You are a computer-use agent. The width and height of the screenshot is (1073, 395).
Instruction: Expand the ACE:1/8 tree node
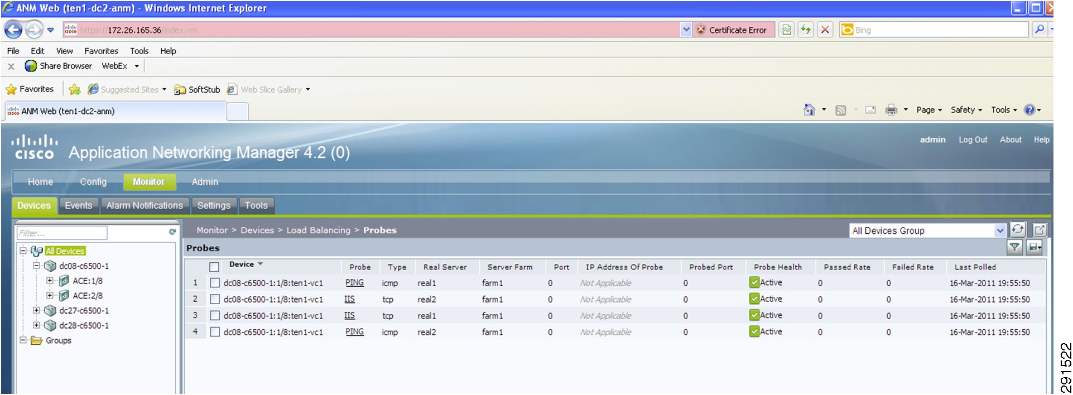[x=50, y=281]
